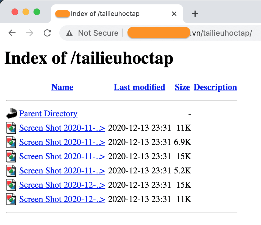Open the first Screen Shot 2020-12 file
The image size is (261, 225).
pyautogui.click(x=62, y=185)
